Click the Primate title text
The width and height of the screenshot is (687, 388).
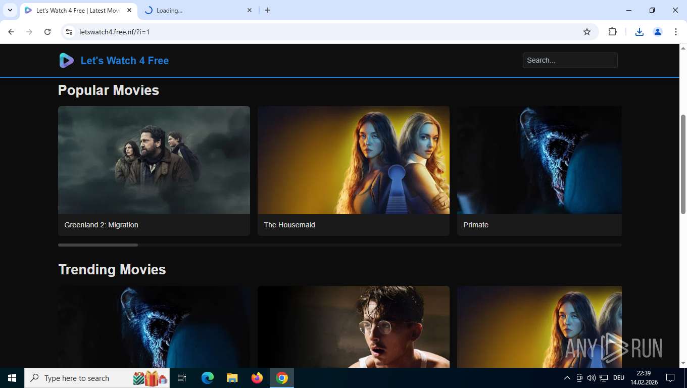(476, 225)
